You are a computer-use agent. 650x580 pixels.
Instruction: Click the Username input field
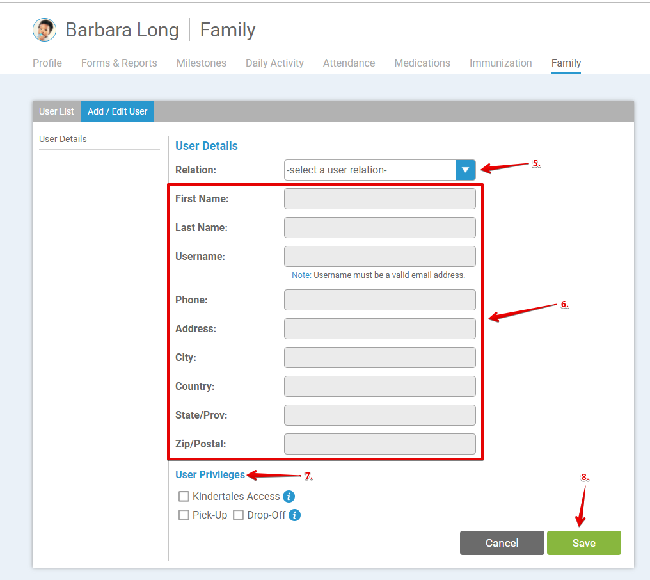379,256
